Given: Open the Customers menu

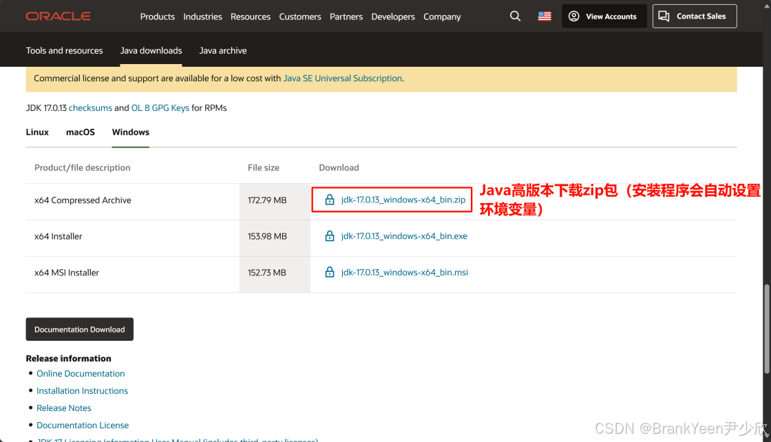Looking at the screenshot, I should (x=300, y=17).
